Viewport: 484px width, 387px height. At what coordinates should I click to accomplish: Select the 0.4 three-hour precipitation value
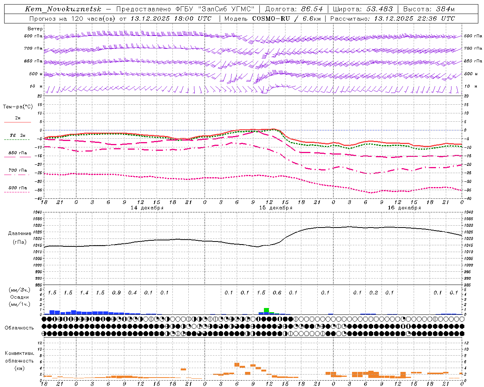pyautogui.click(x=132, y=293)
